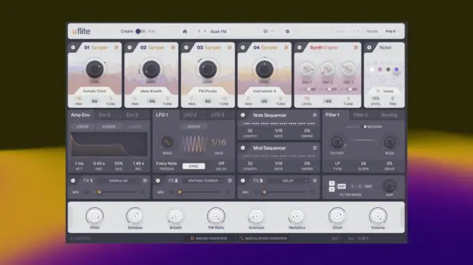This screenshot has height=265, width=473.
Task: Open the Mod Sequencer menu icon
Action: [315, 148]
